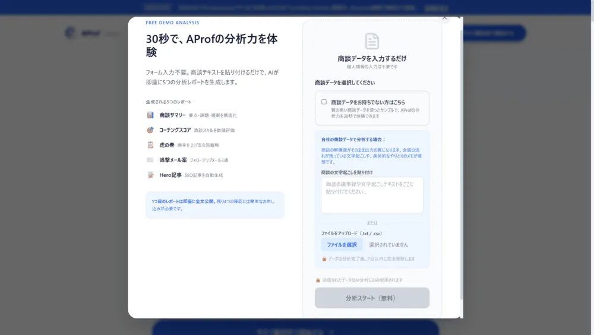Click the Hero記事 document icon
The height and width of the screenshot is (335, 594).
click(150, 175)
